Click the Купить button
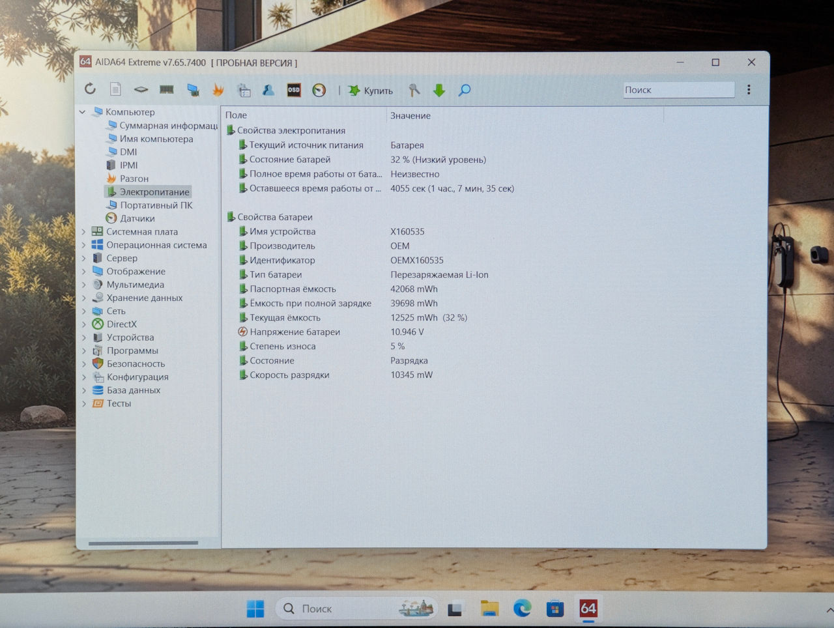 pos(371,91)
